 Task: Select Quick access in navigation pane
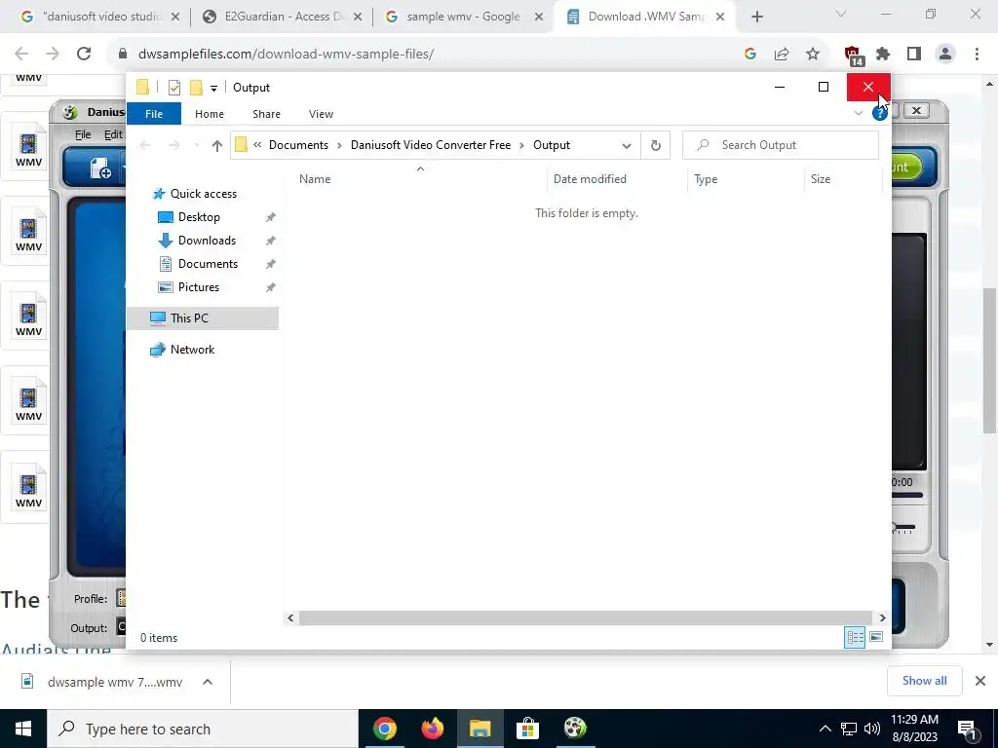pos(203,194)
